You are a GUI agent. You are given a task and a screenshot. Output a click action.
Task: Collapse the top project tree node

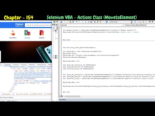[54, 31]
